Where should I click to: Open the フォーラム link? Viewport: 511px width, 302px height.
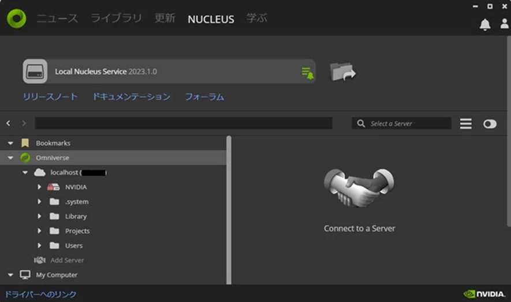point(204,97)
